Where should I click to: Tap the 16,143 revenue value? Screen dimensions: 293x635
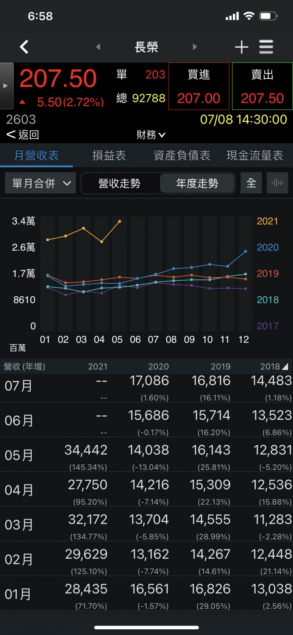click(211, 450)
